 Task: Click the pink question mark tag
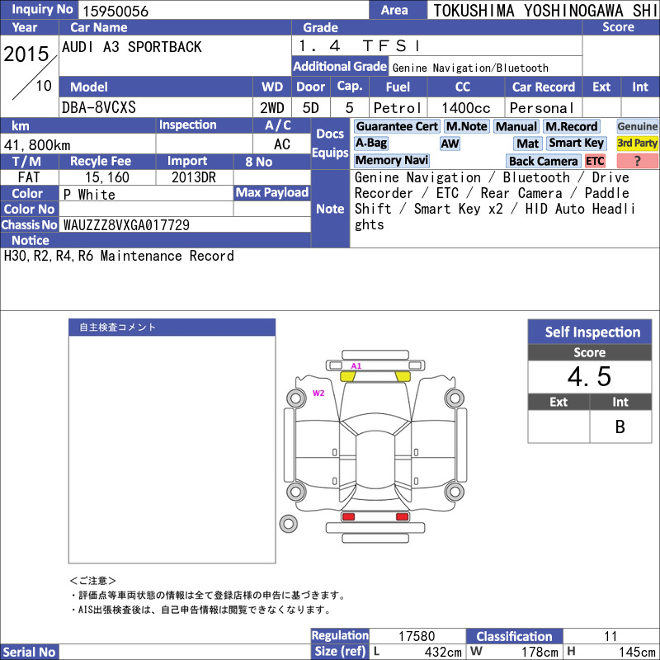click(x=637, y=161)
